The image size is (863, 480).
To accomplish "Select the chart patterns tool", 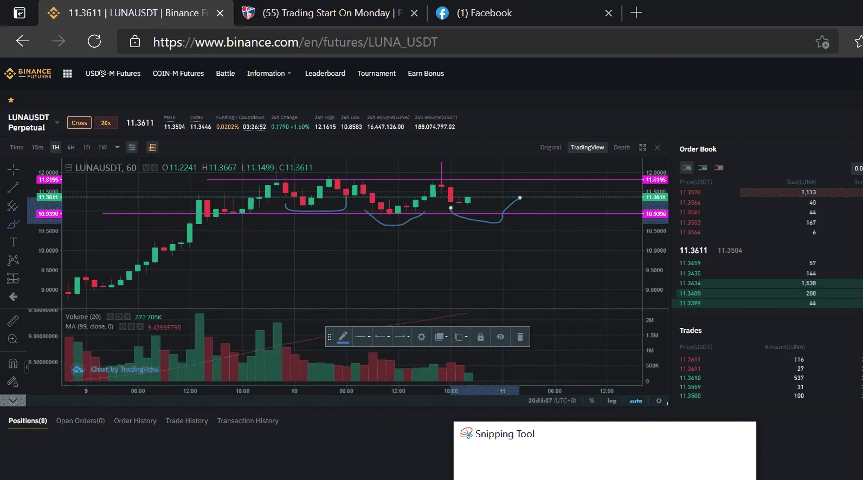I will [x=13, y=260].
